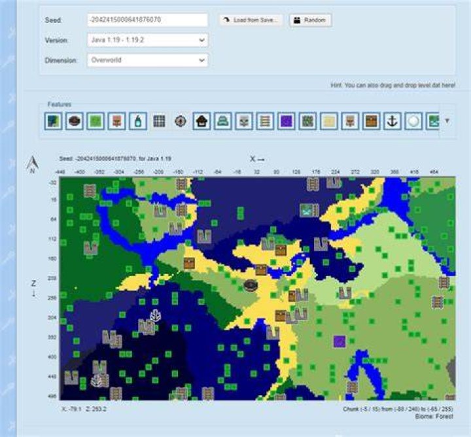Click the 'Biome: Forest' status text

click(x=434, y=417)
